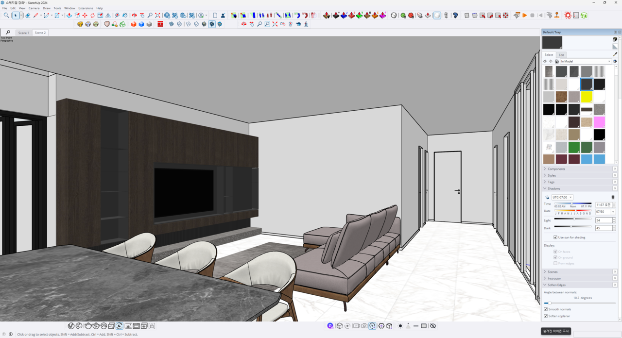
Task: Go to In Model home icon
Action: [557, 61]
